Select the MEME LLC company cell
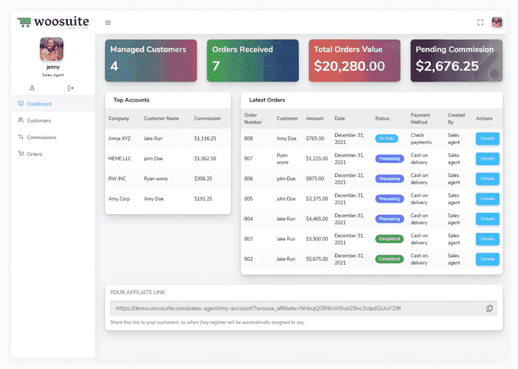This screenshot has height=369, width=518. [119, 159]
